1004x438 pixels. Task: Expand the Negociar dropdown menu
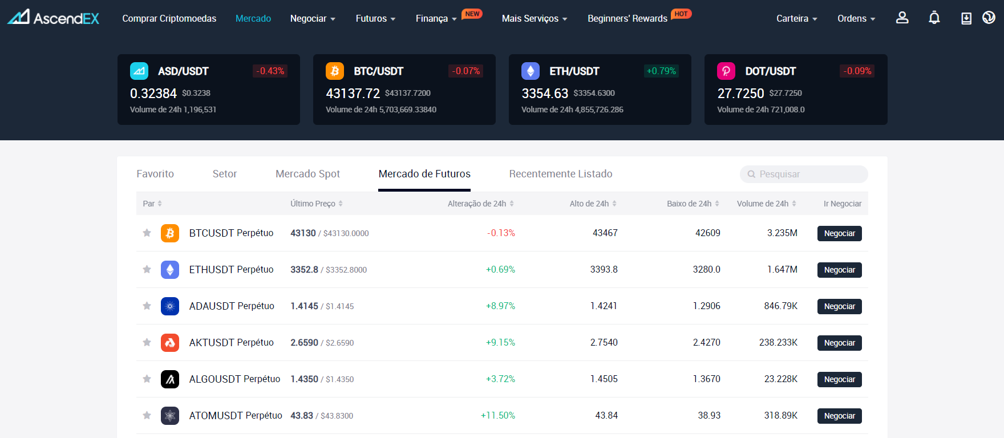[313, 18]
